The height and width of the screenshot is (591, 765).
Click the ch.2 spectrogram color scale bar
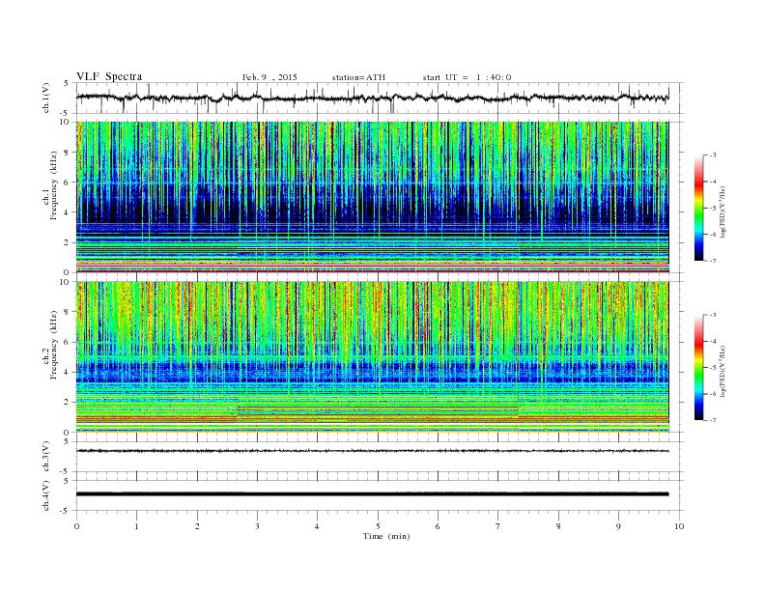[x=698, y=368]
